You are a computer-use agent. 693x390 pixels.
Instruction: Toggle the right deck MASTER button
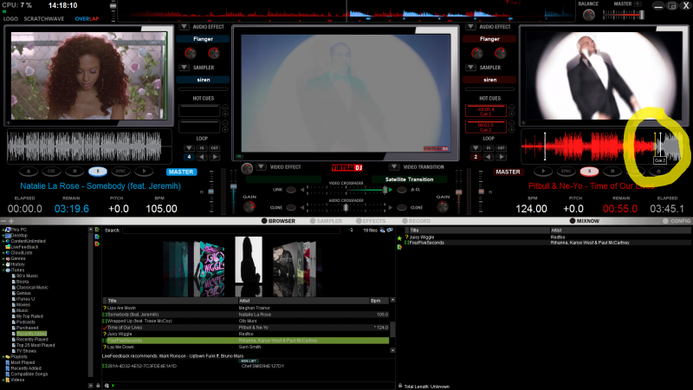coord(508,172)
